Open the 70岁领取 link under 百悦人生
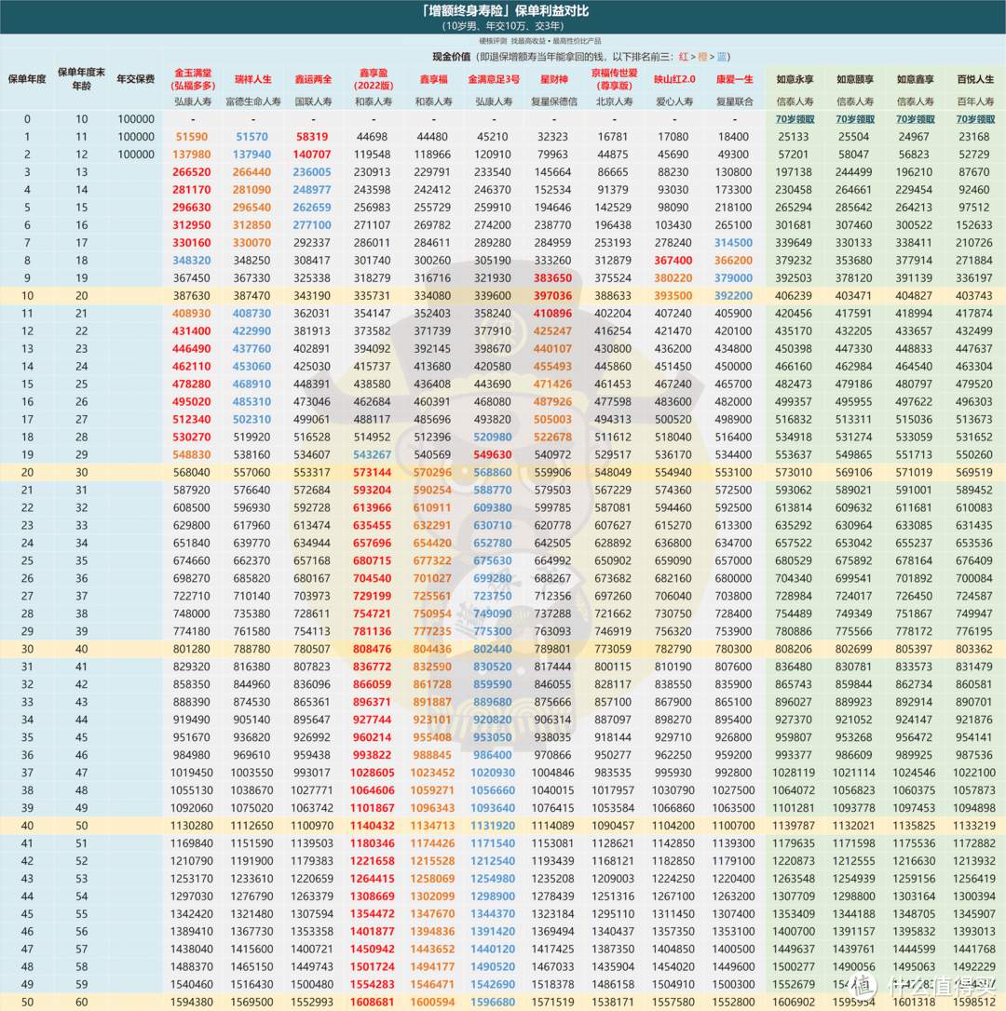 click(x=975, y=119)
